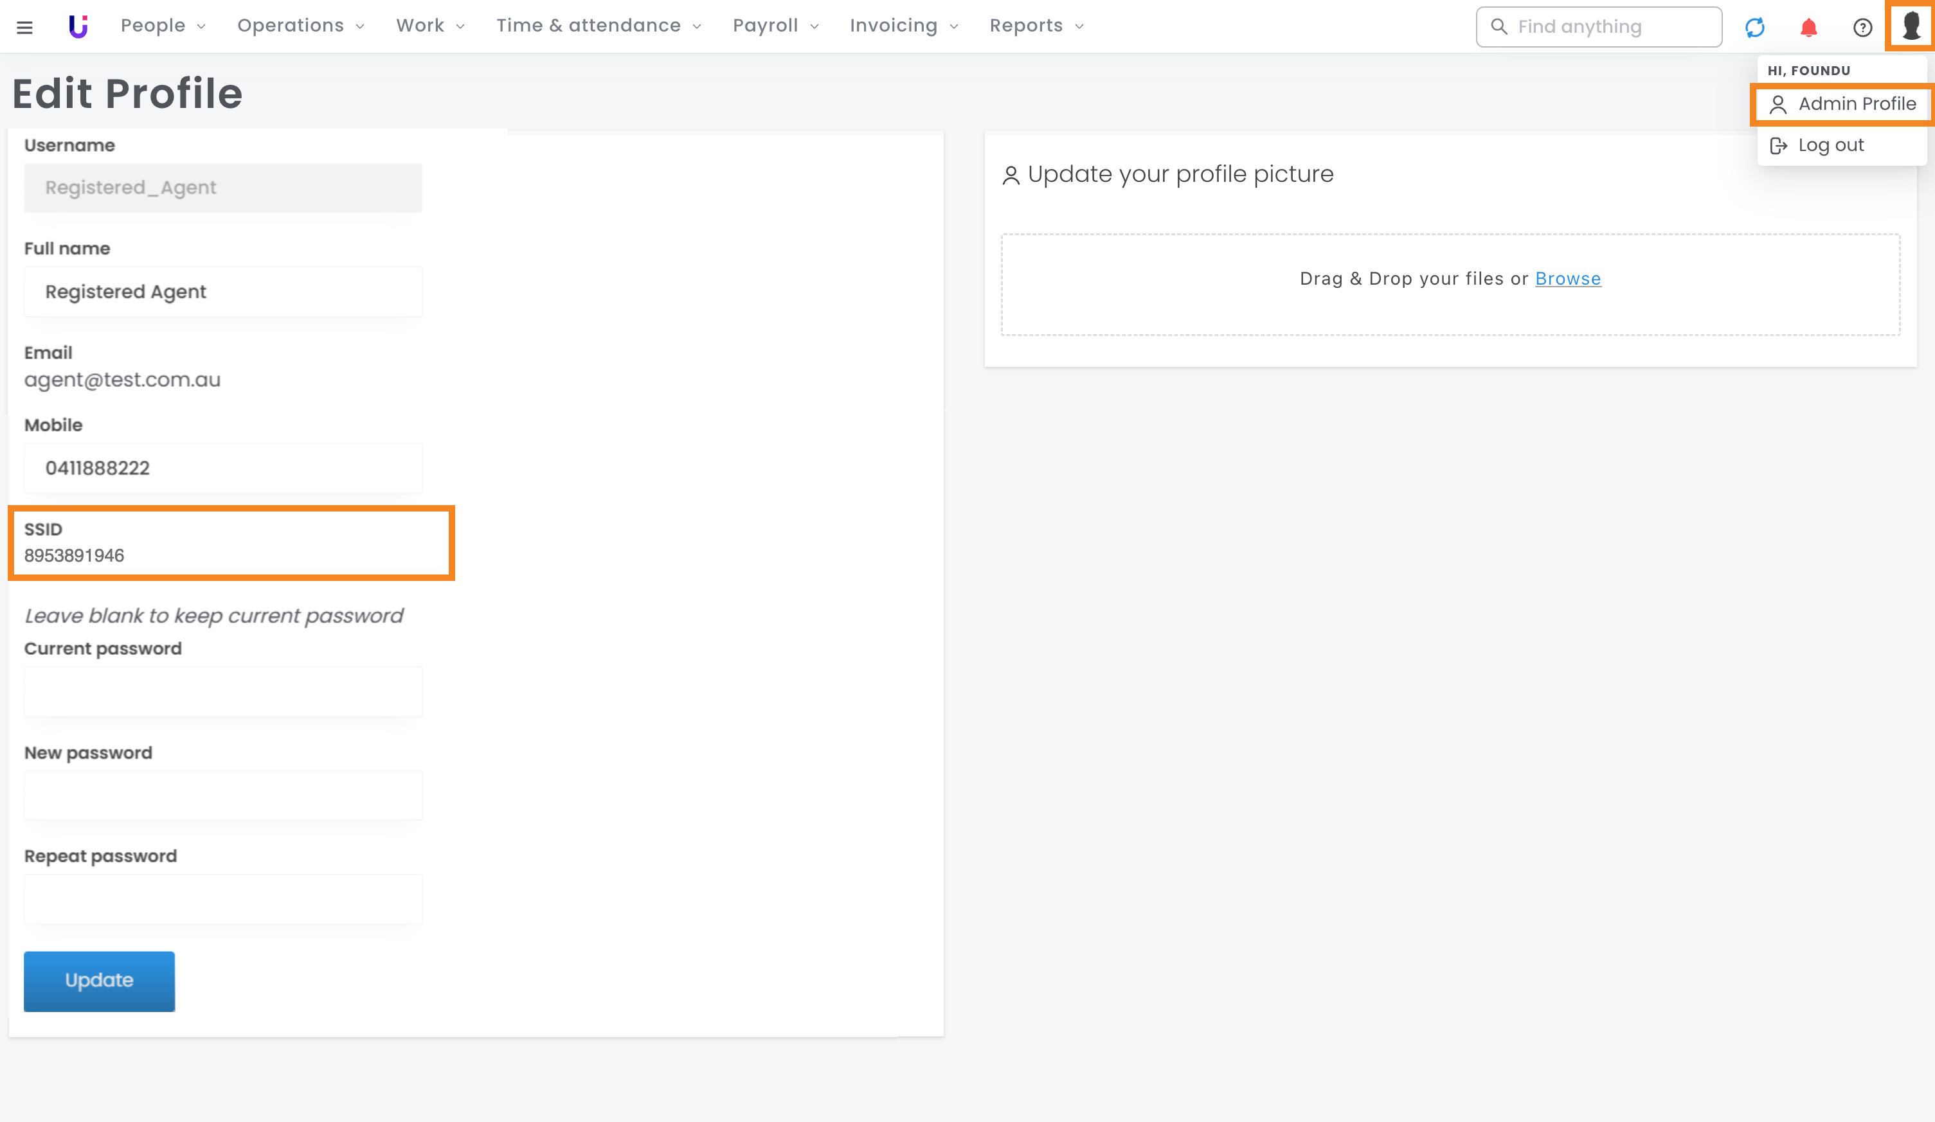Image resolution: width=1935 pixels, height=1122 pixels.
Task: Open the red notifications bell
Action: [1808, 28]
